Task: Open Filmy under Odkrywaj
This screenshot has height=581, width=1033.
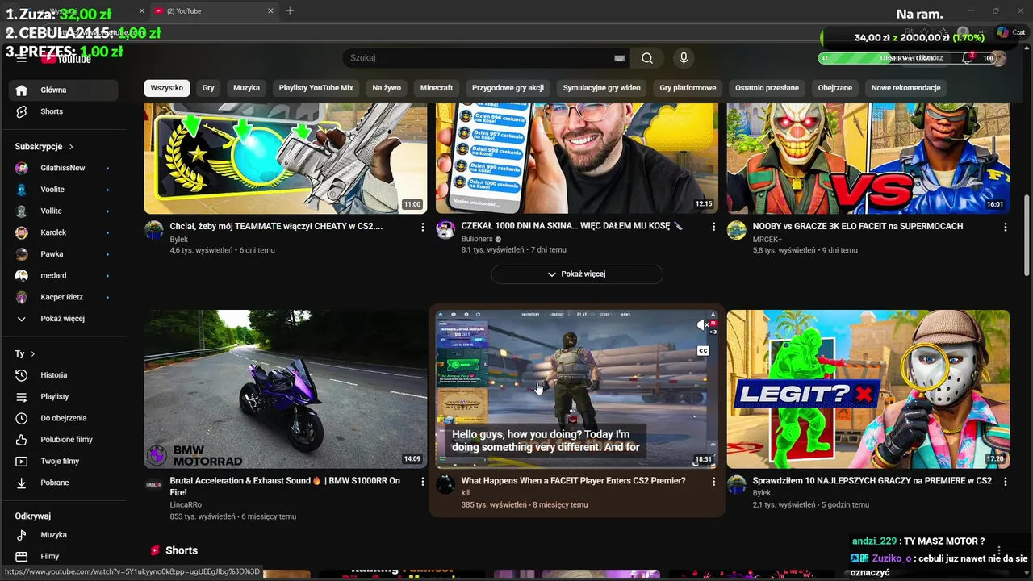Action: pyautogui.click(x=63, y=556)
